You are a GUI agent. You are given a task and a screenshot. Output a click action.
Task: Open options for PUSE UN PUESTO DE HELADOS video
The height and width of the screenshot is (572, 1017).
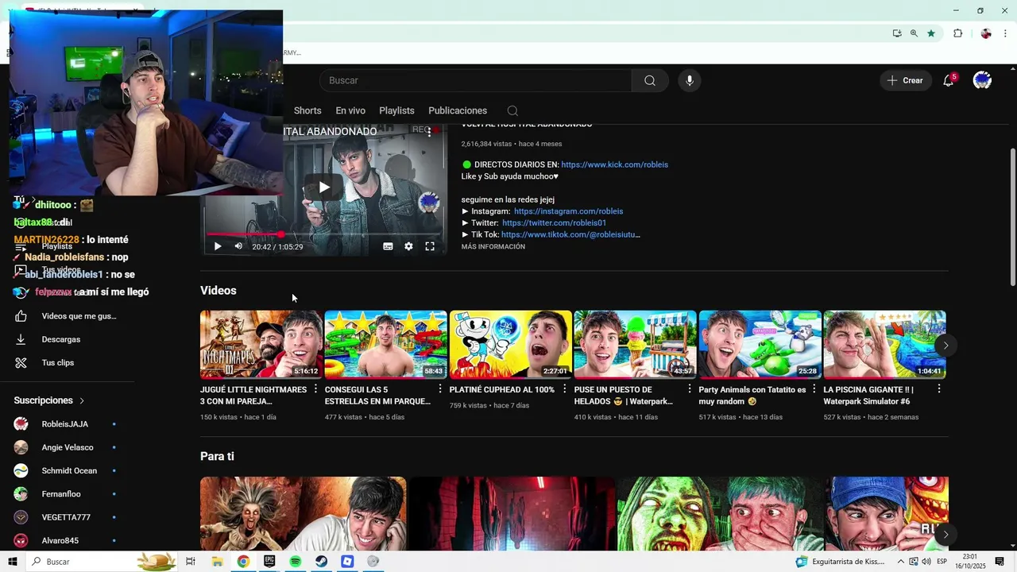click(690, 389)
